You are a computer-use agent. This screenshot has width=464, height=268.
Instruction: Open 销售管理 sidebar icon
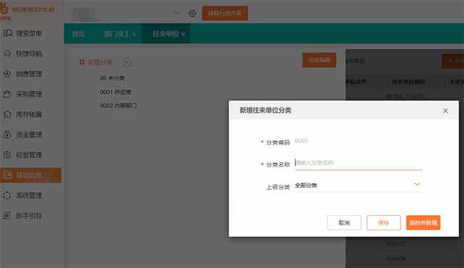click(7, 74)
